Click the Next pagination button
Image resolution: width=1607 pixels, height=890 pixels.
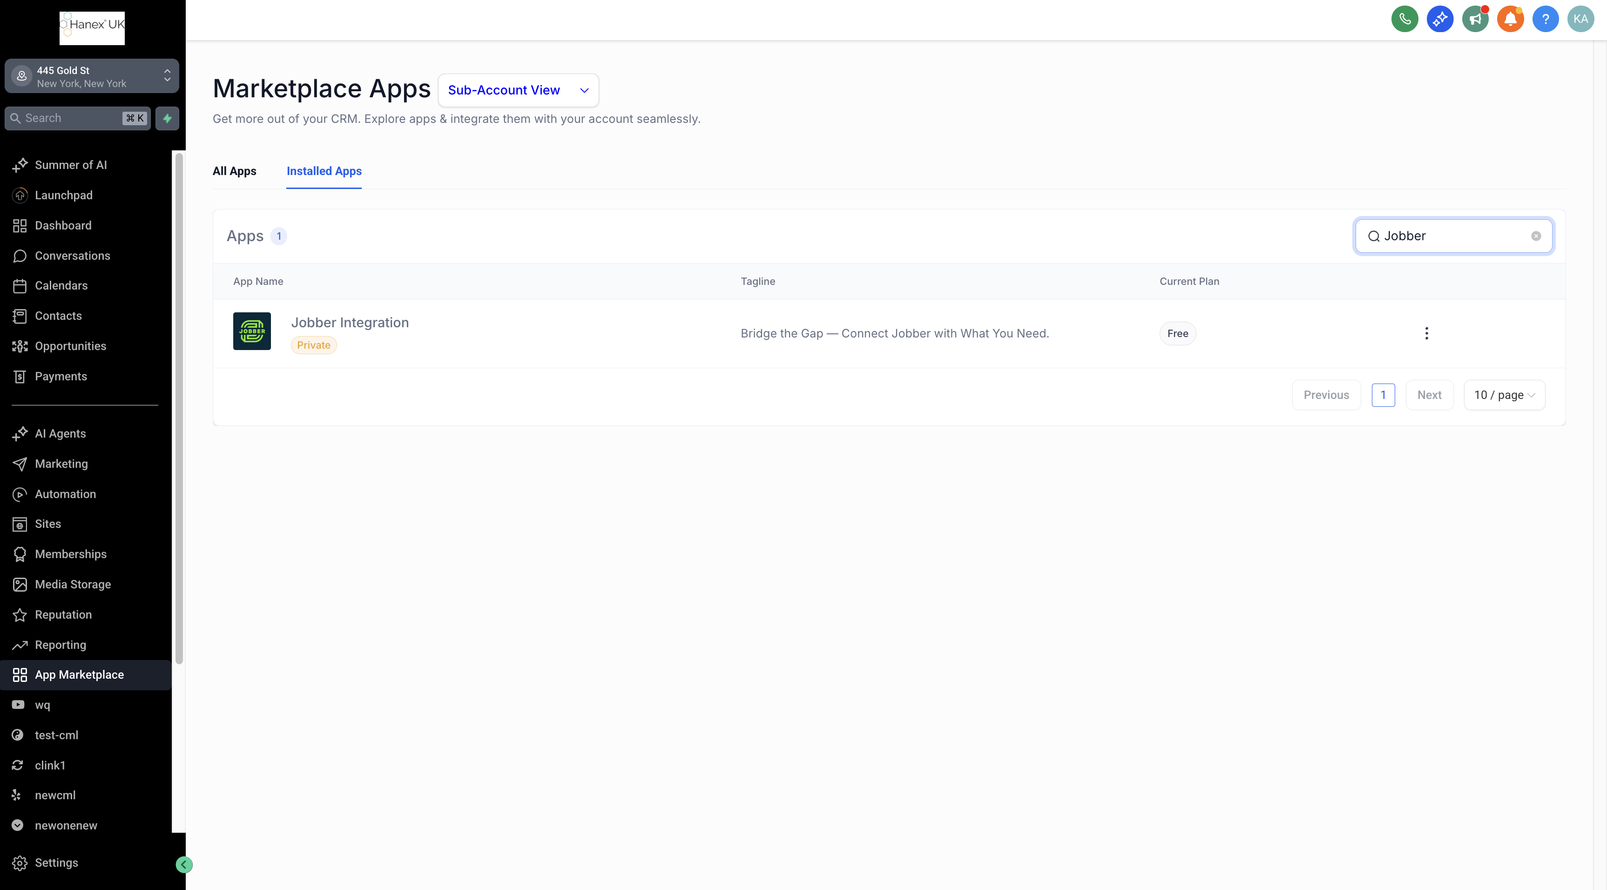(x=1429, y=395)
